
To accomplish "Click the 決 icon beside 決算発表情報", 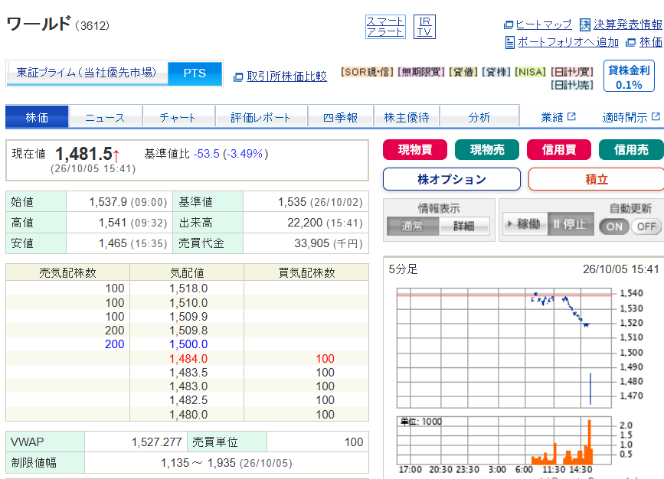I will [x=585, y=25].
